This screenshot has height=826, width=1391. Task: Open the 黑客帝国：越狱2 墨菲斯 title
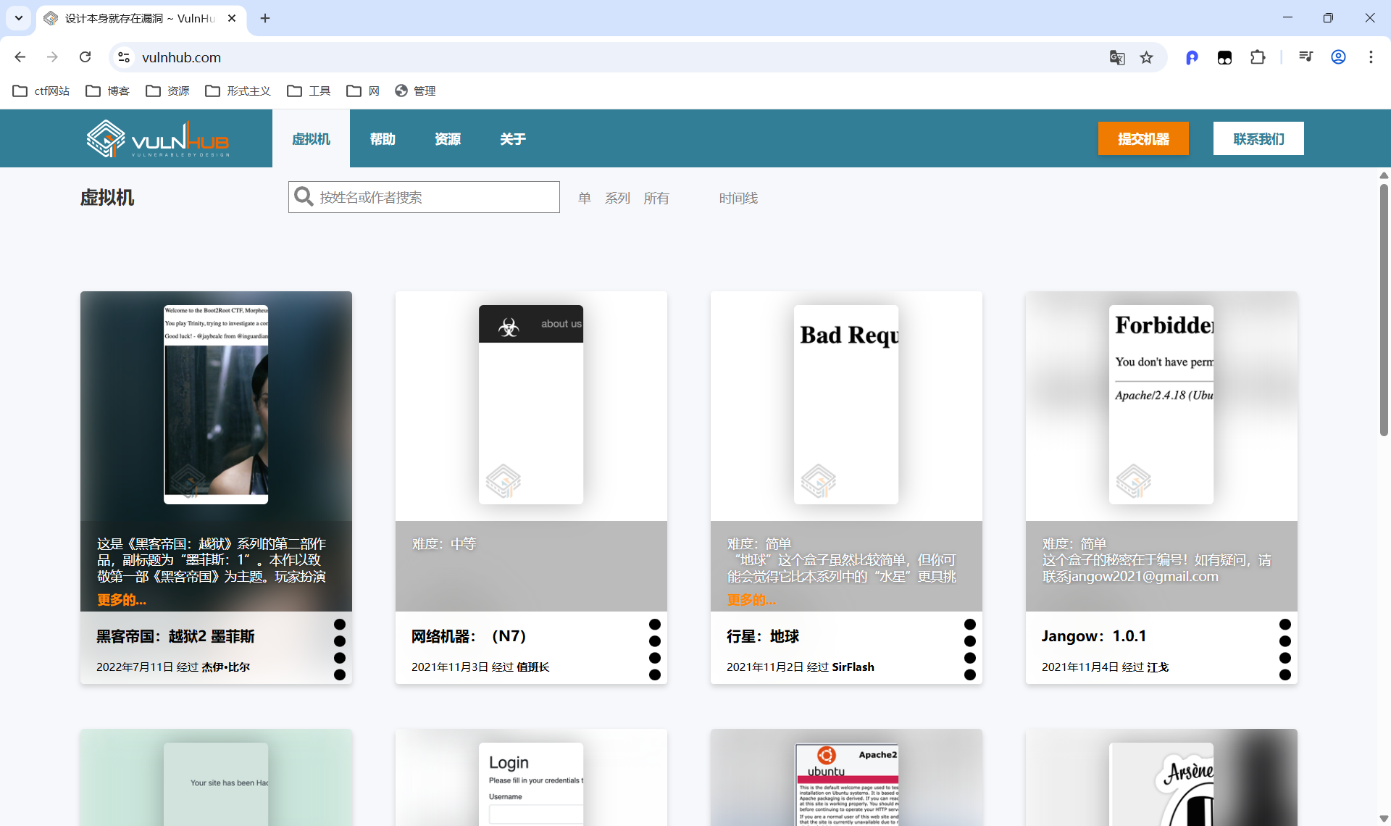[x=175, y=636]
